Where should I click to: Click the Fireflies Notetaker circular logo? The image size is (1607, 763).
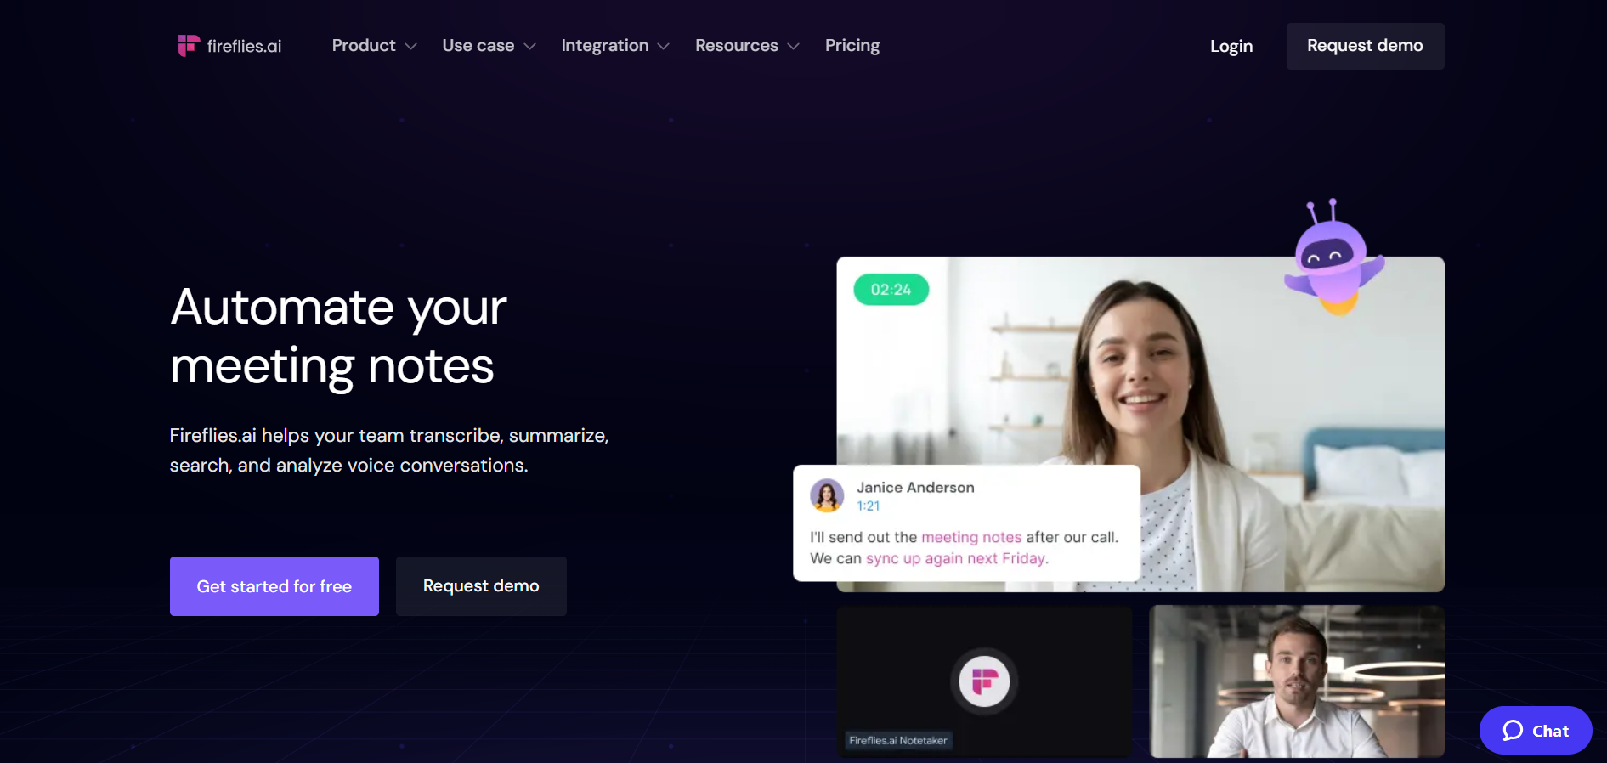(x=984, y=681)
